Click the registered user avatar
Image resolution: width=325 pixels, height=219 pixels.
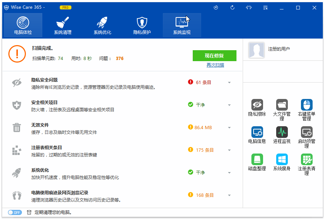(x=257, y=50)
